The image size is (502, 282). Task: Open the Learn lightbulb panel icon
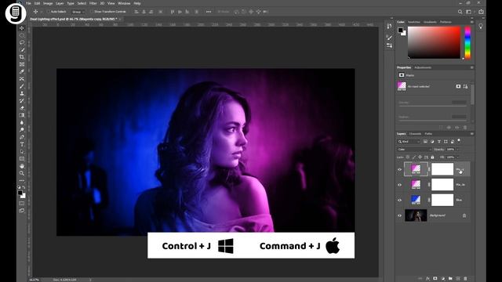(x=481, y=27)
